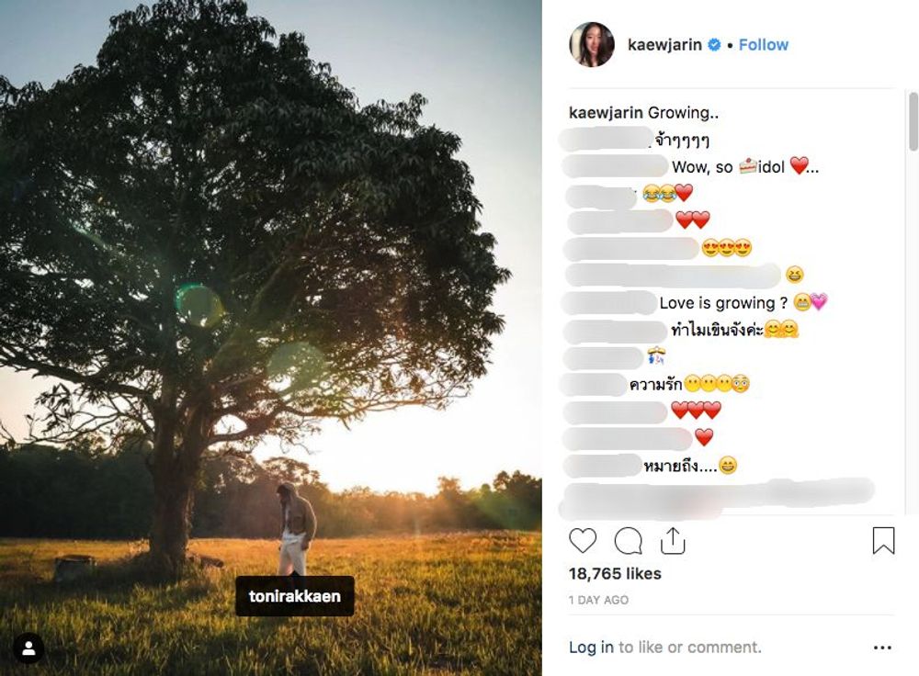Open the comment speech bubble icon
This screenshot has height=676, width=919.
(x=628, y=540)
